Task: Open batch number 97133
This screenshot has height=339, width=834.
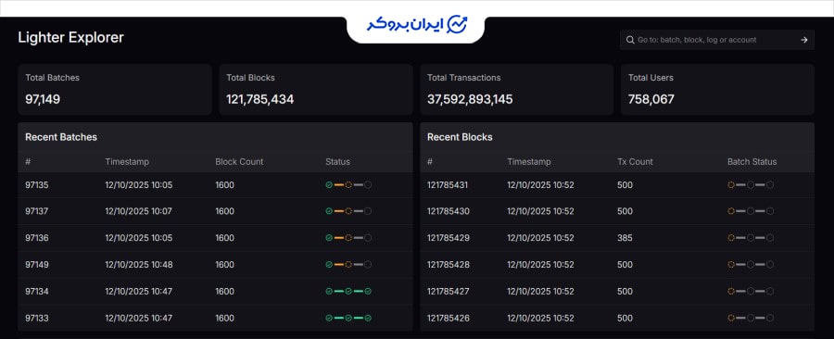Action: tap(37, 318)
